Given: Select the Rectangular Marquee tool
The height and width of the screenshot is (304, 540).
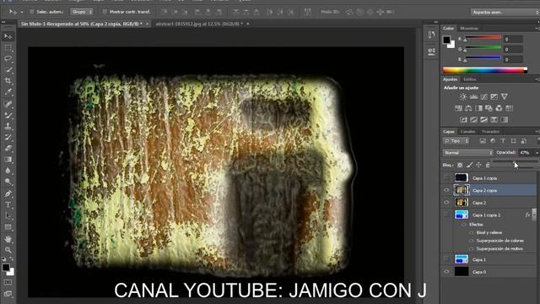Looking at the screenshot, I should (x=8, y=47).
